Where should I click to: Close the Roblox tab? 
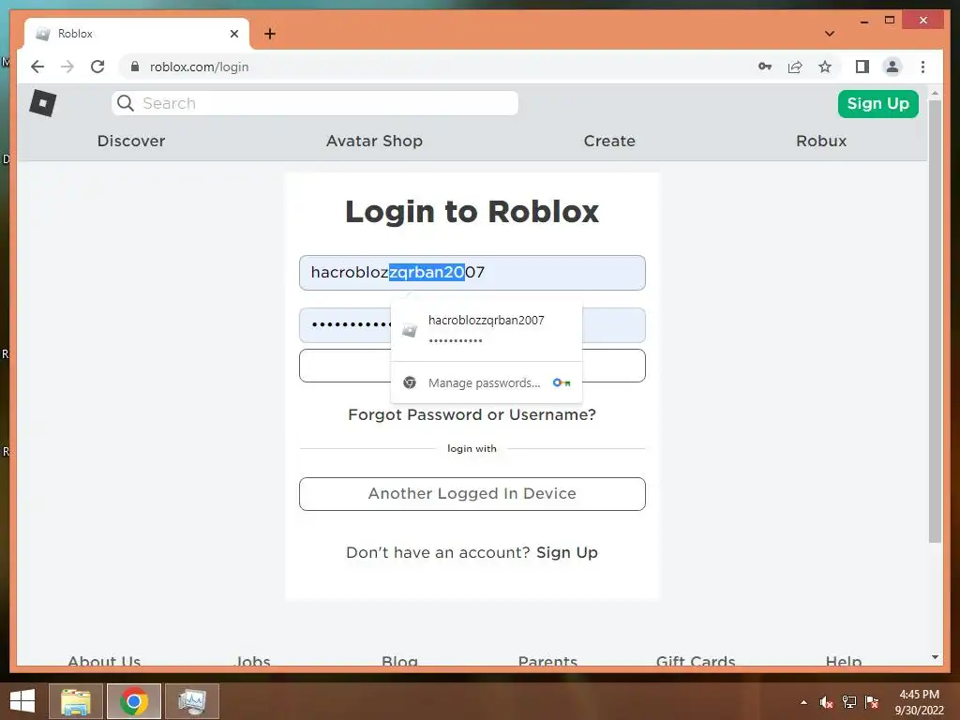(233, 34)
